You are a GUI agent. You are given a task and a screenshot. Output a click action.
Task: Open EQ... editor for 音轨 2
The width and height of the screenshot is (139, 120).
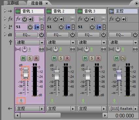click(x=58, y=35)
